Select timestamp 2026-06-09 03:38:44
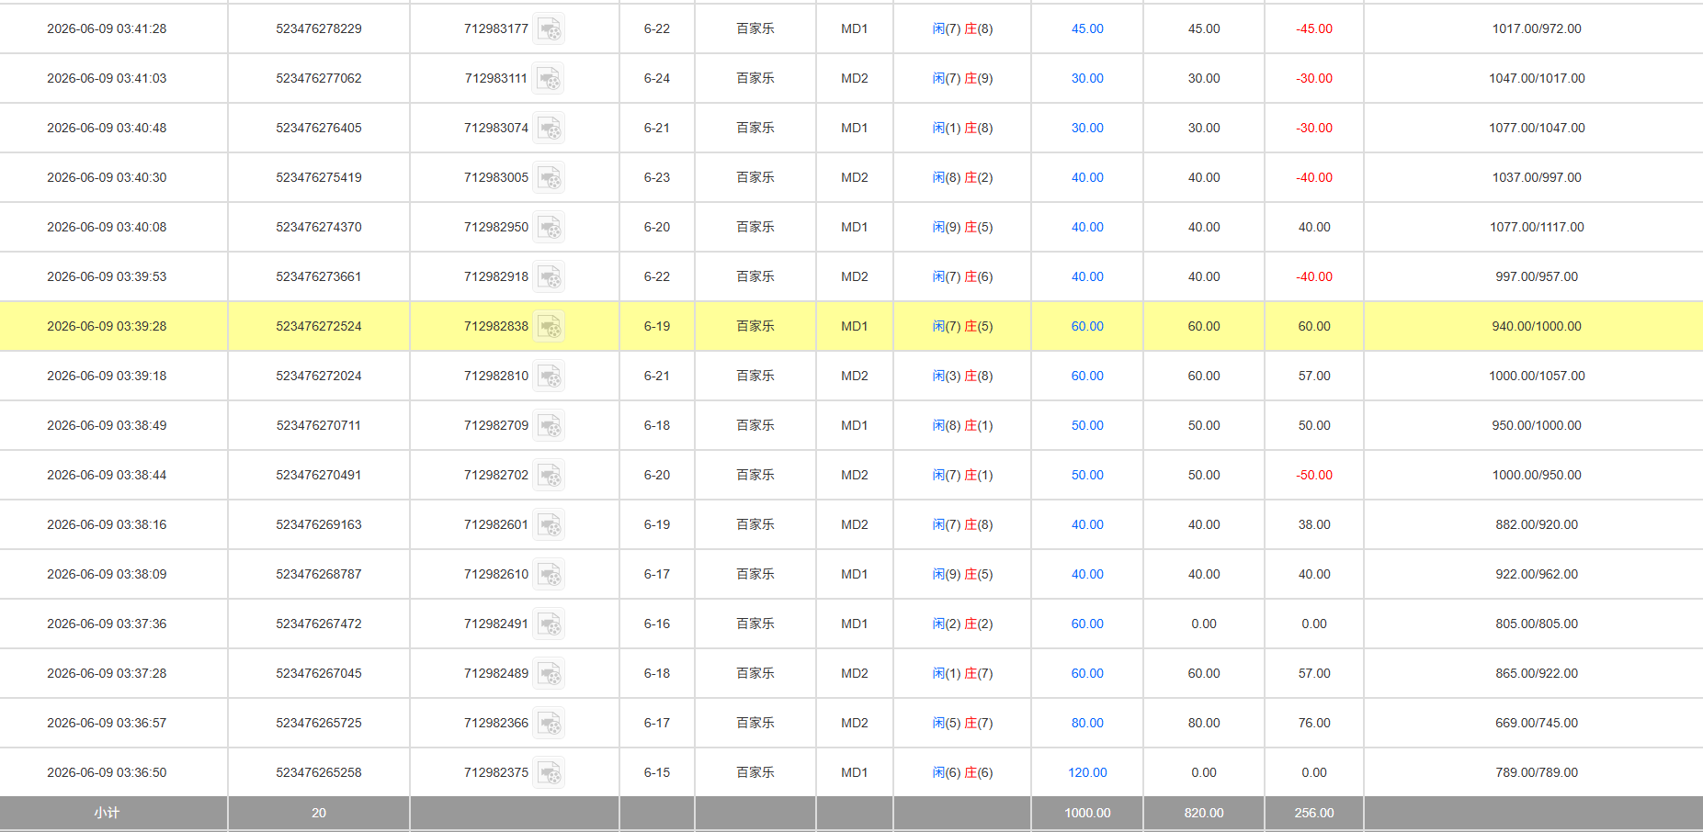Viewport: 1703px width, 832px height. coord(107,475)
